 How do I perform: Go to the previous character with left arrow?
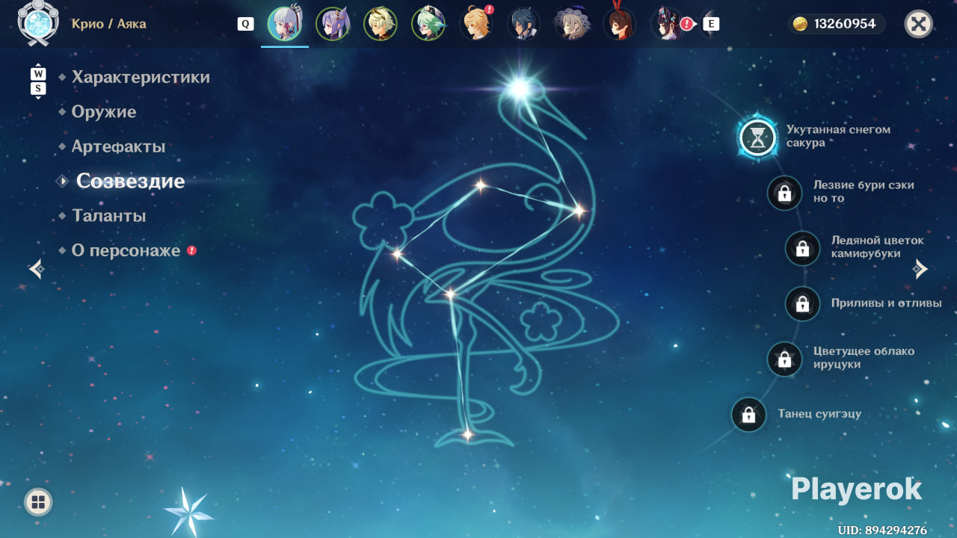click(x=37, y=269)
